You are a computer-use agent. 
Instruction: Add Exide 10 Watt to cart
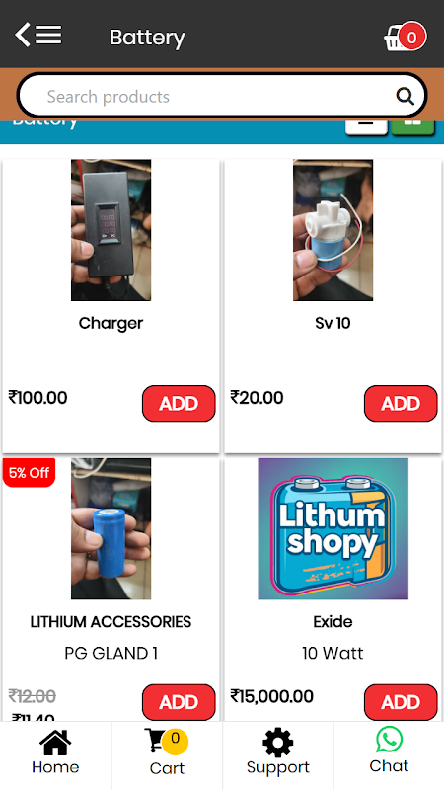click(401, 702)
